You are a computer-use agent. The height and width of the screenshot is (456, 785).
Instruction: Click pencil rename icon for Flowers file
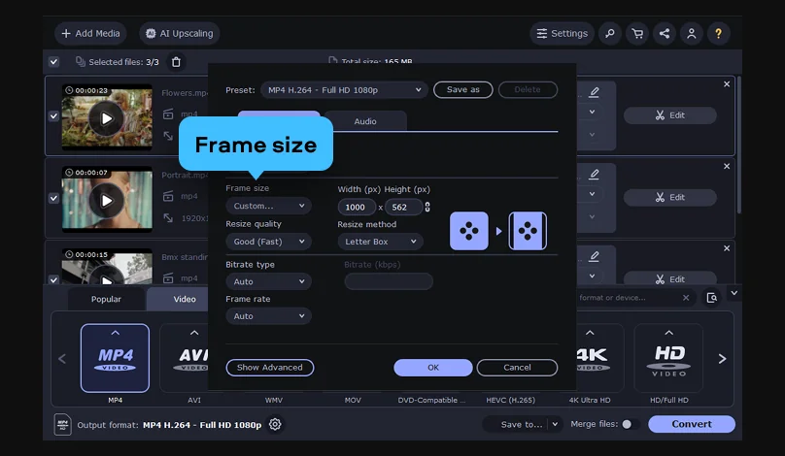[594, 92]
